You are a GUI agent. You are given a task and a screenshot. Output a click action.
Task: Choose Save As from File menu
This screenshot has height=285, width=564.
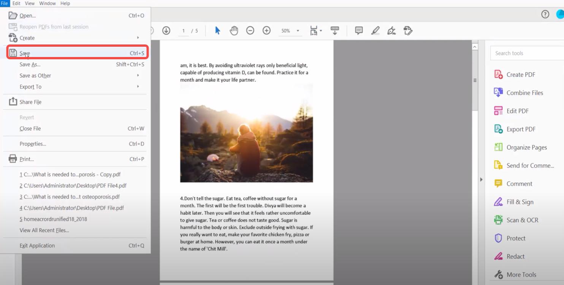coord(30,65)
